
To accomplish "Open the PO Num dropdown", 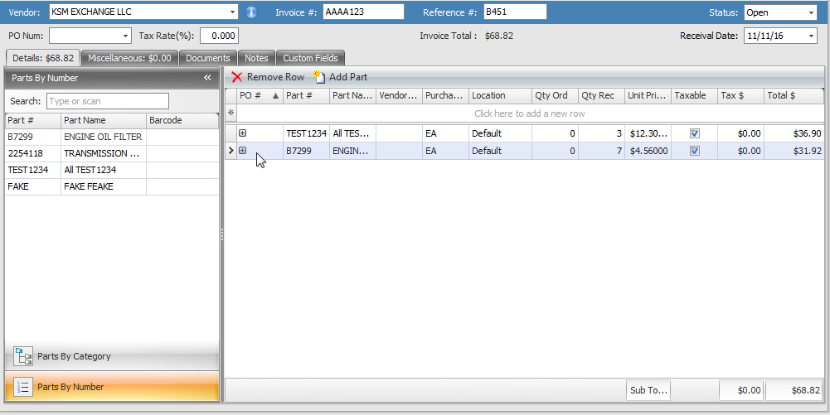I will click(125, 36).
